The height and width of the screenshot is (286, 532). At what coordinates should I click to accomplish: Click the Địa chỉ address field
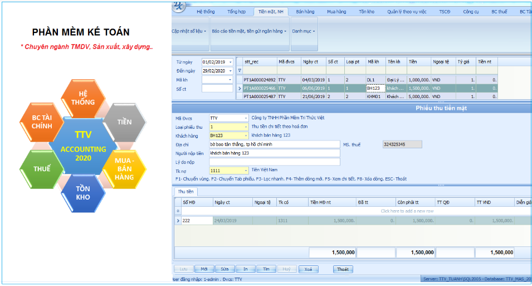[275, 144]
